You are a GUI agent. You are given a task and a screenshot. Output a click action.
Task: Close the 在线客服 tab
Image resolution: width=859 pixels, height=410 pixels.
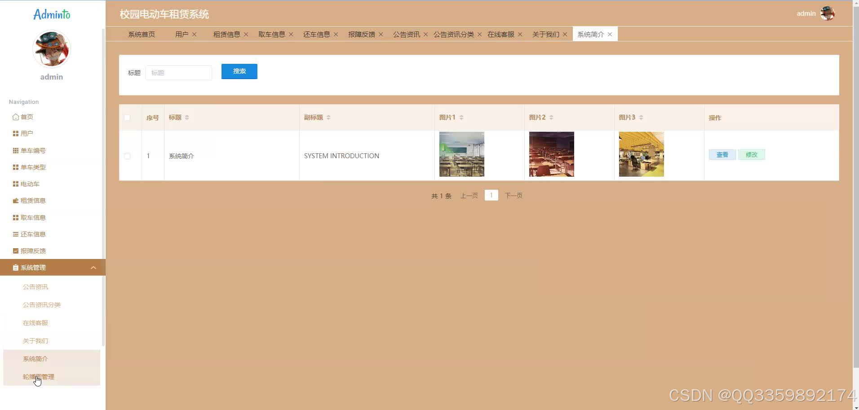click(520, 34)
